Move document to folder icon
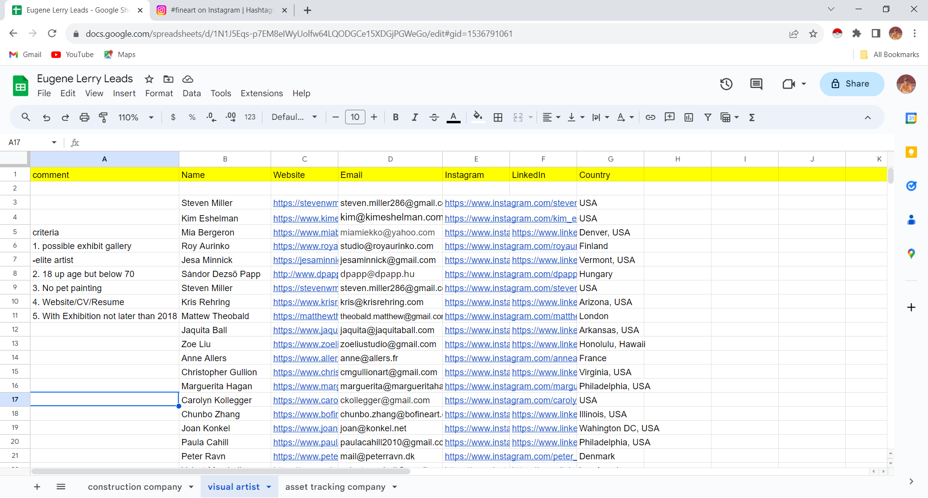 click(168, 79)
